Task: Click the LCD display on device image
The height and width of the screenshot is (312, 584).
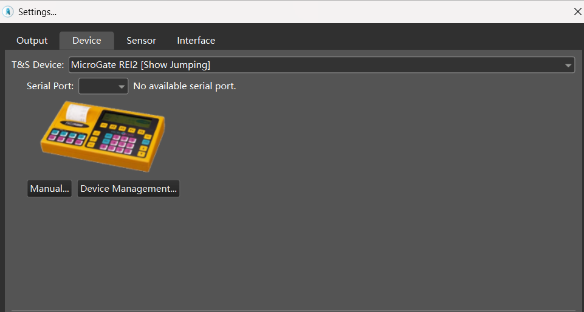Action: pyautogui.click(x=126, y=118)
